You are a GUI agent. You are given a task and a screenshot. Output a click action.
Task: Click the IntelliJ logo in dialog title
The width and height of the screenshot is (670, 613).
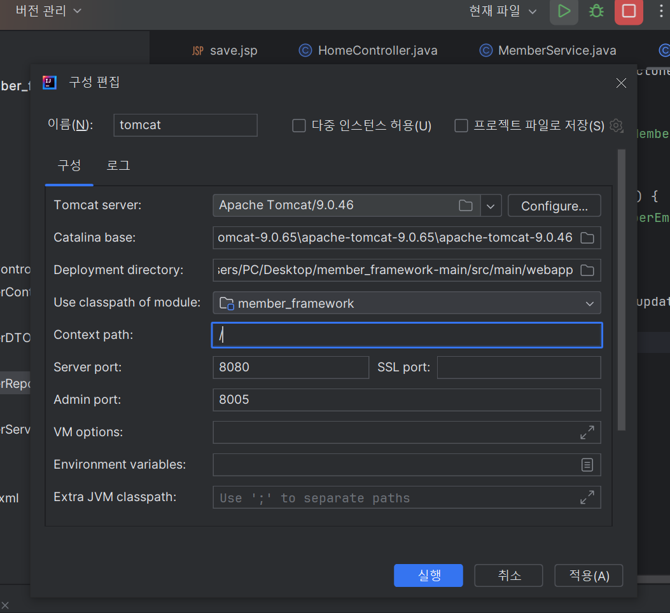point(50,82)
